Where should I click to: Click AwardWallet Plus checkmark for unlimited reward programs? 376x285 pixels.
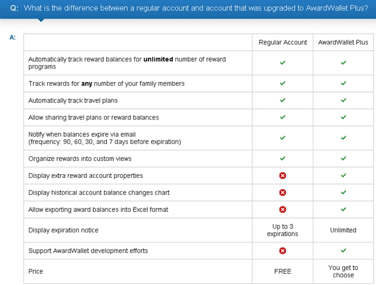[343, 63]
